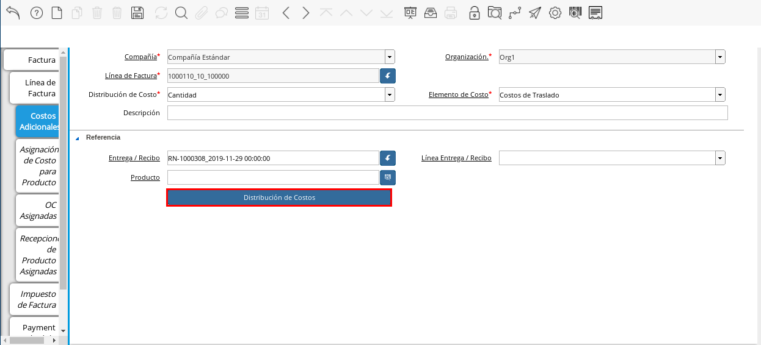
Task: Create a new record with the blank page icon
Action: (x=57, y=13)
